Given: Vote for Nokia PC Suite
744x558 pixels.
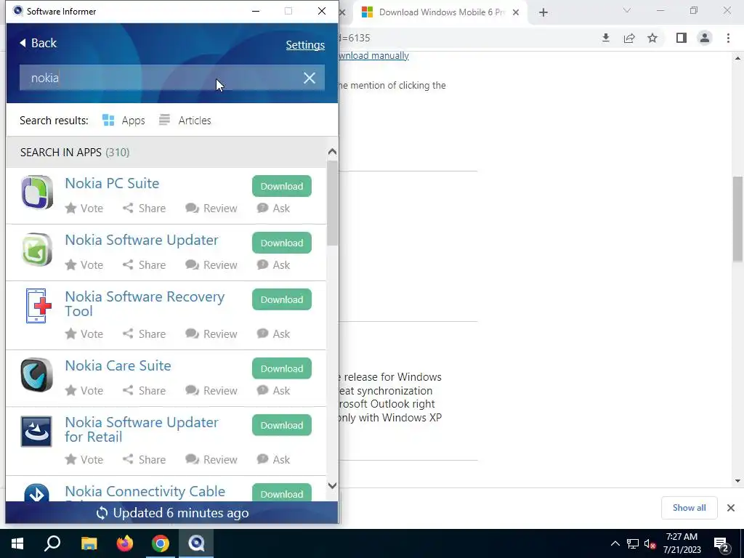Looking at the screenshot, I should (x=84, y=209).
